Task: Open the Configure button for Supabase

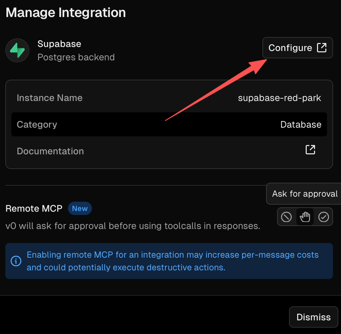Action: click(x=297, y=48)
